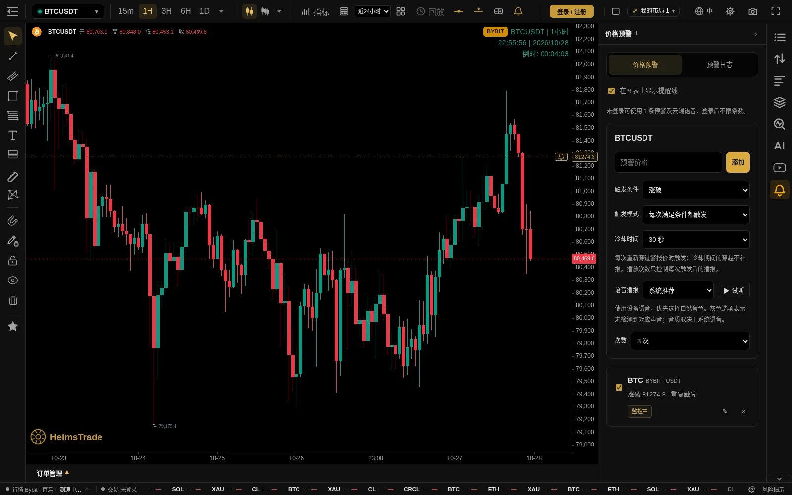The width and height of the screenshot is (792, 495).
Task: Delete drawings with trash icon
Action: coord(13,300)
